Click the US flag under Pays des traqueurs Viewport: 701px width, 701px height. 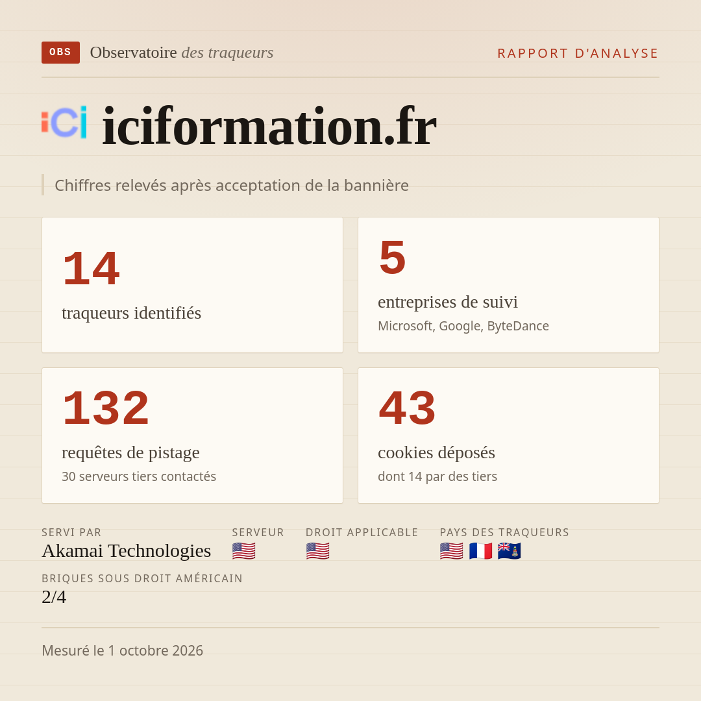[x=452, y=551]
